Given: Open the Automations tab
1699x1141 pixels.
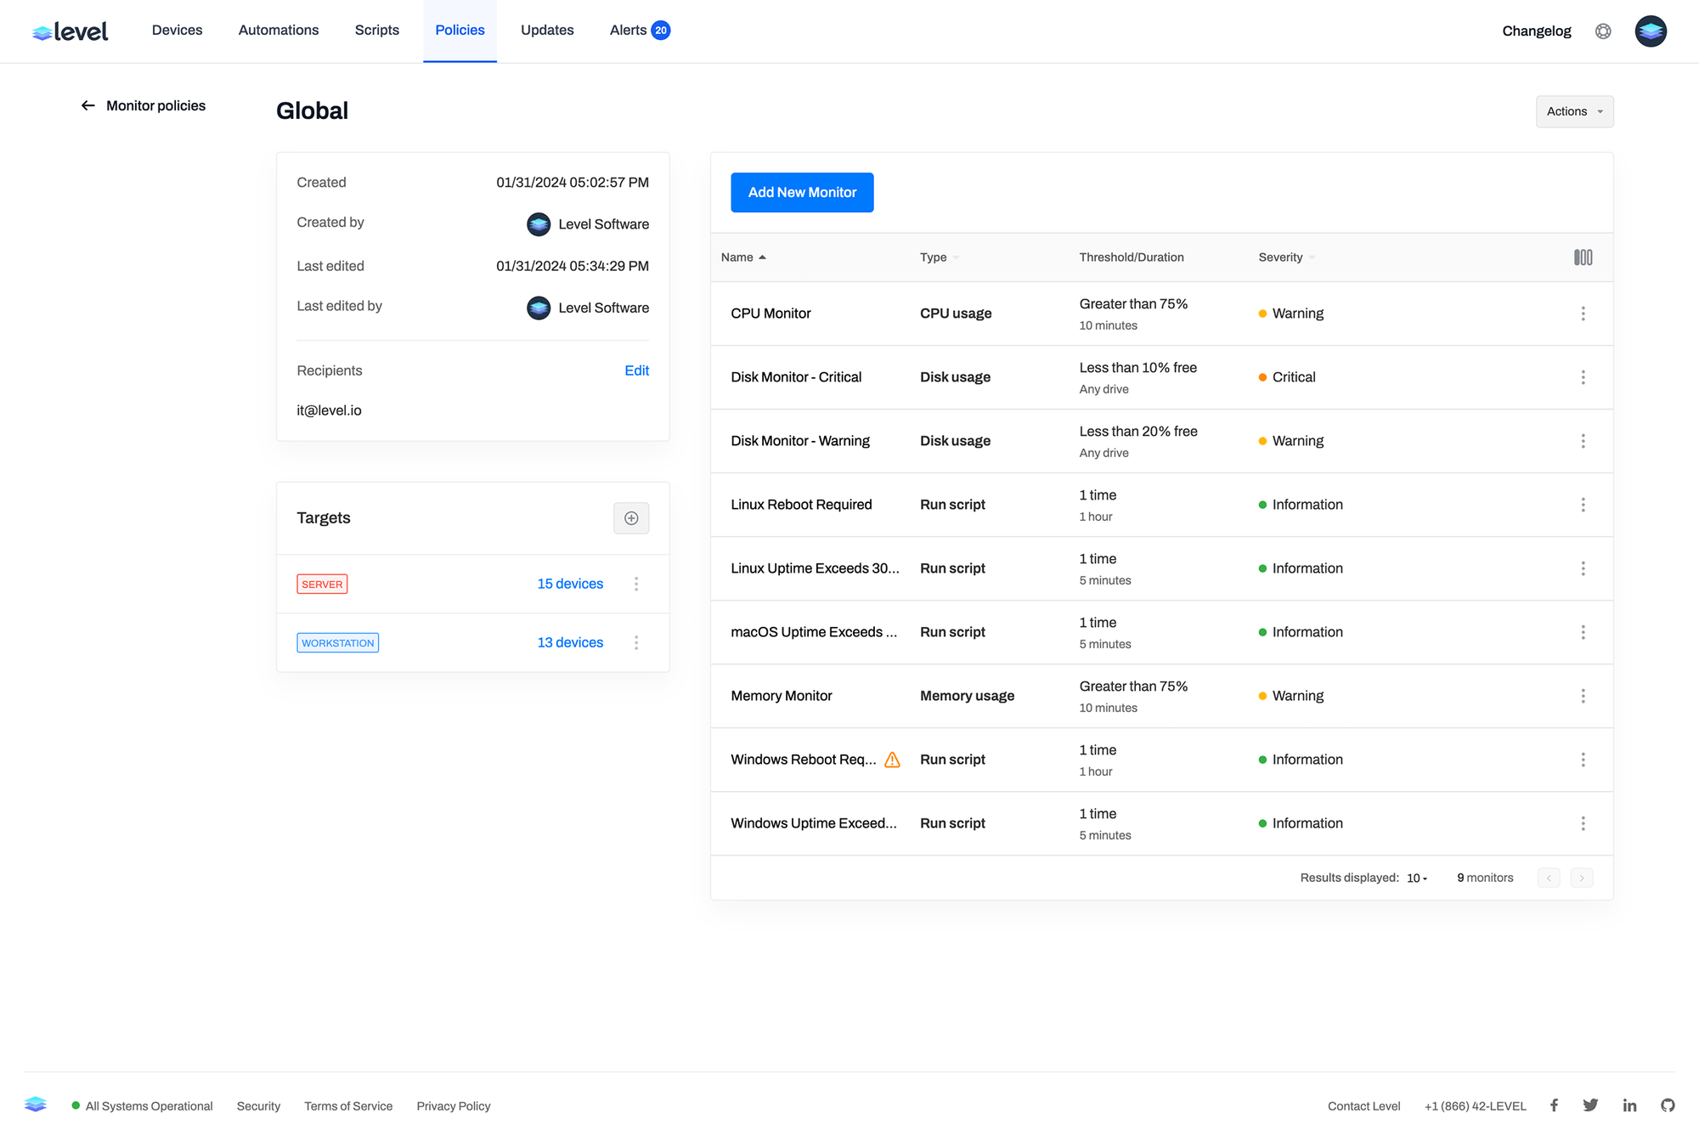Looking at the screenshot, I should coord(279,31).
